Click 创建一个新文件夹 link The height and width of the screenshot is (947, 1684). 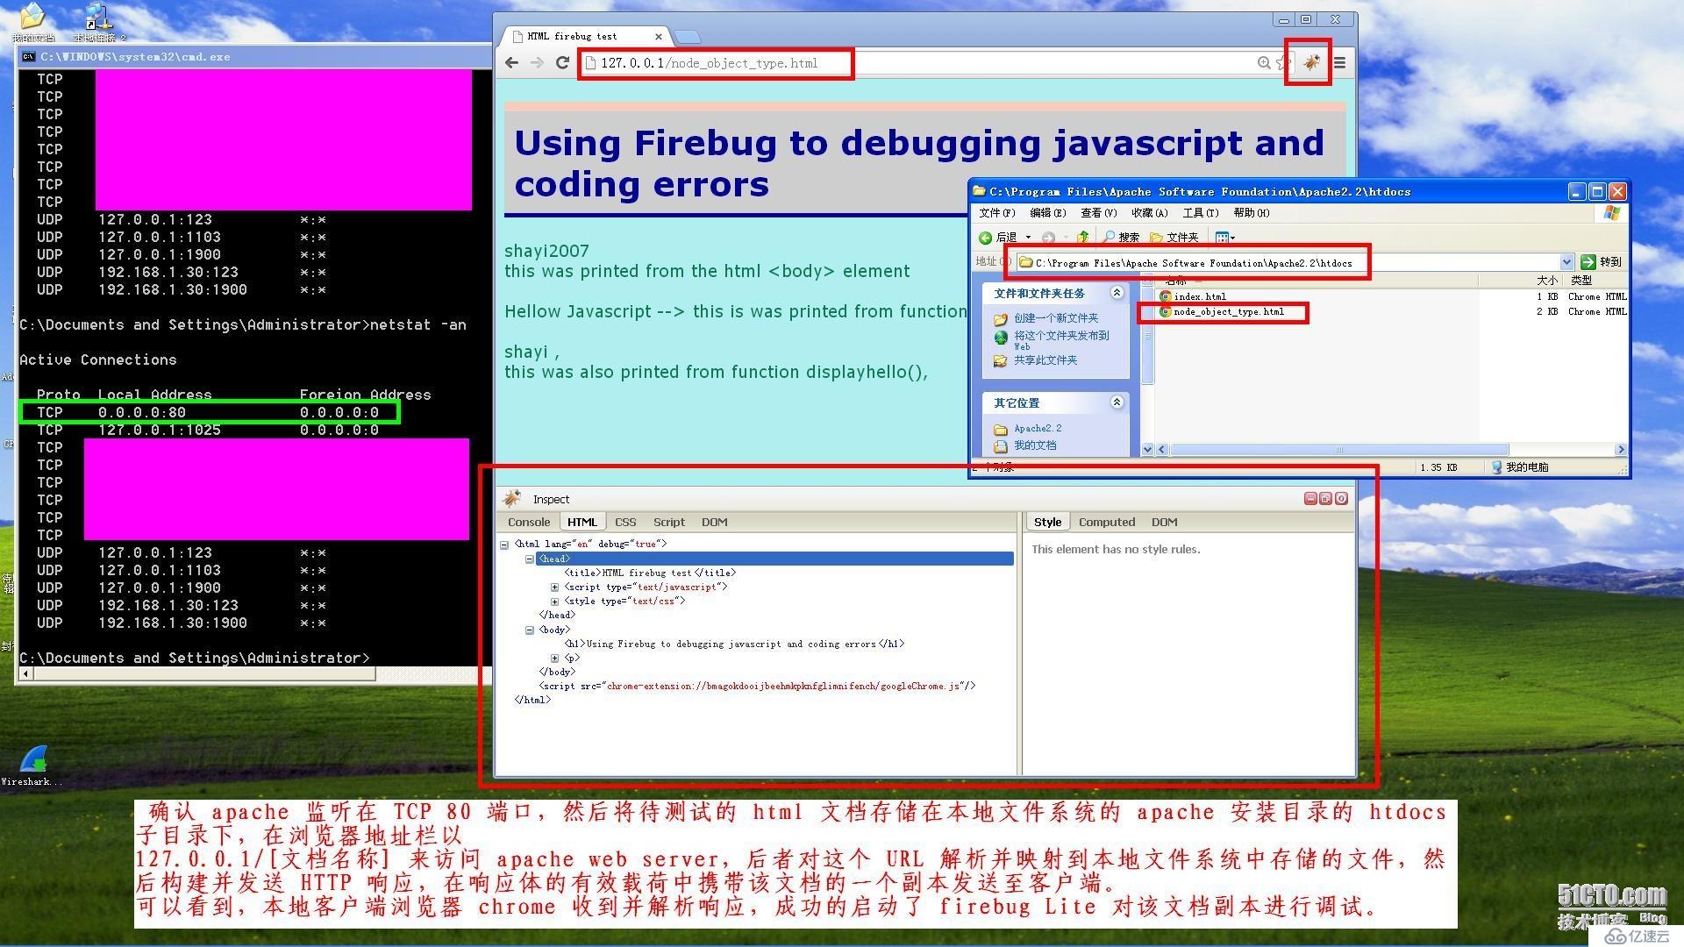[1055, 318]
